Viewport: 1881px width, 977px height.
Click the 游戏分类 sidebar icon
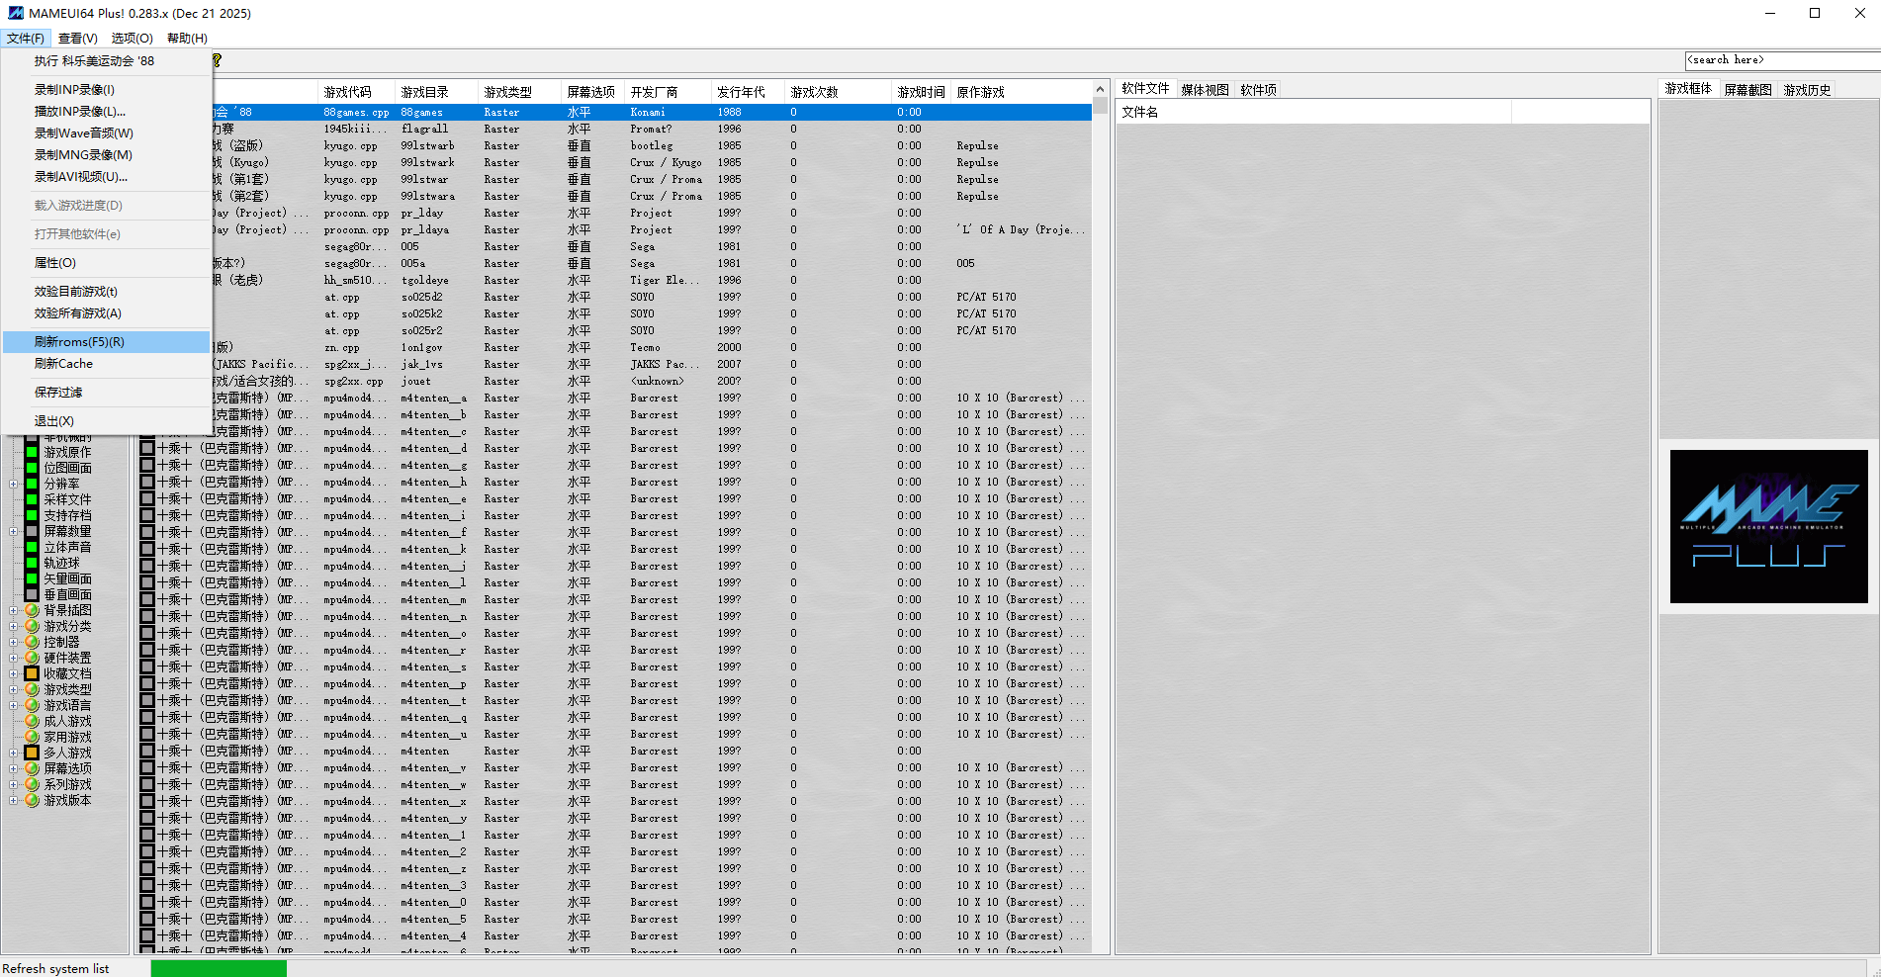click(32, 628)
